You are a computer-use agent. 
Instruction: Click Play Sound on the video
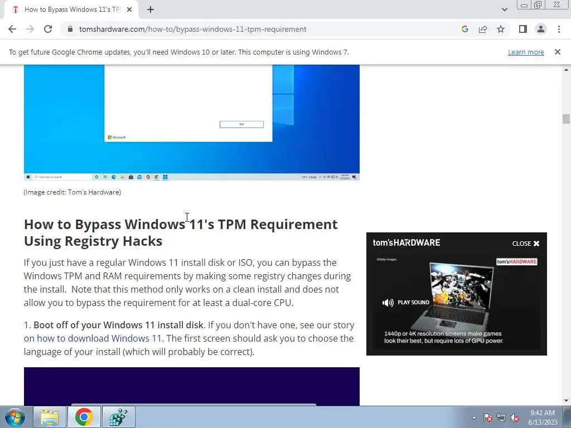pos(406,303)
